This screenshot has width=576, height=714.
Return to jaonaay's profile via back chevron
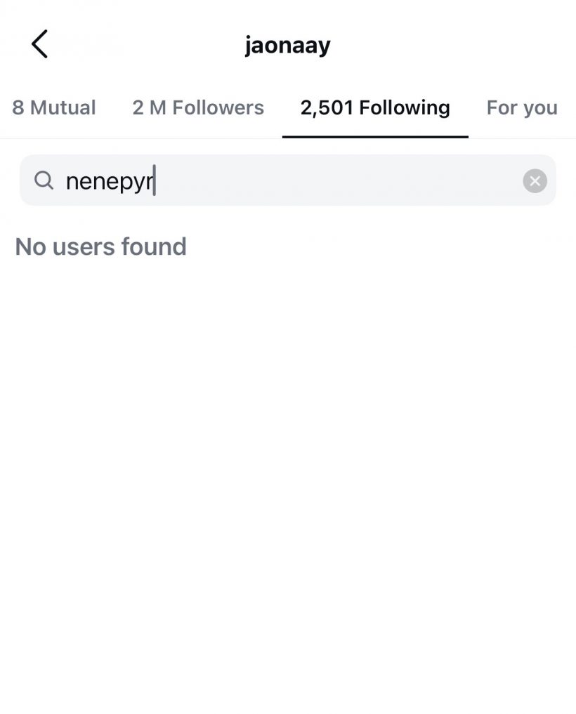[x=39, y=44]
